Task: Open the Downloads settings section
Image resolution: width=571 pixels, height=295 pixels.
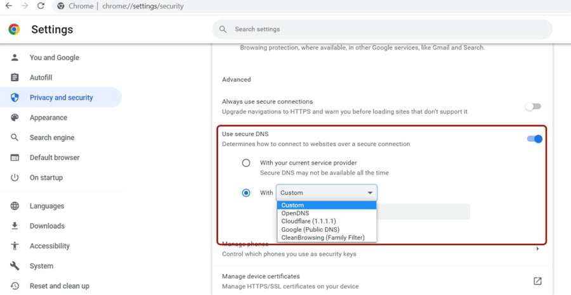Action: click(x=61, y=226)
